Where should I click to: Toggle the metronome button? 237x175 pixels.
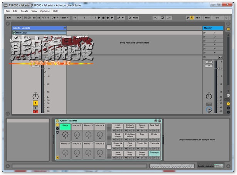53,18
